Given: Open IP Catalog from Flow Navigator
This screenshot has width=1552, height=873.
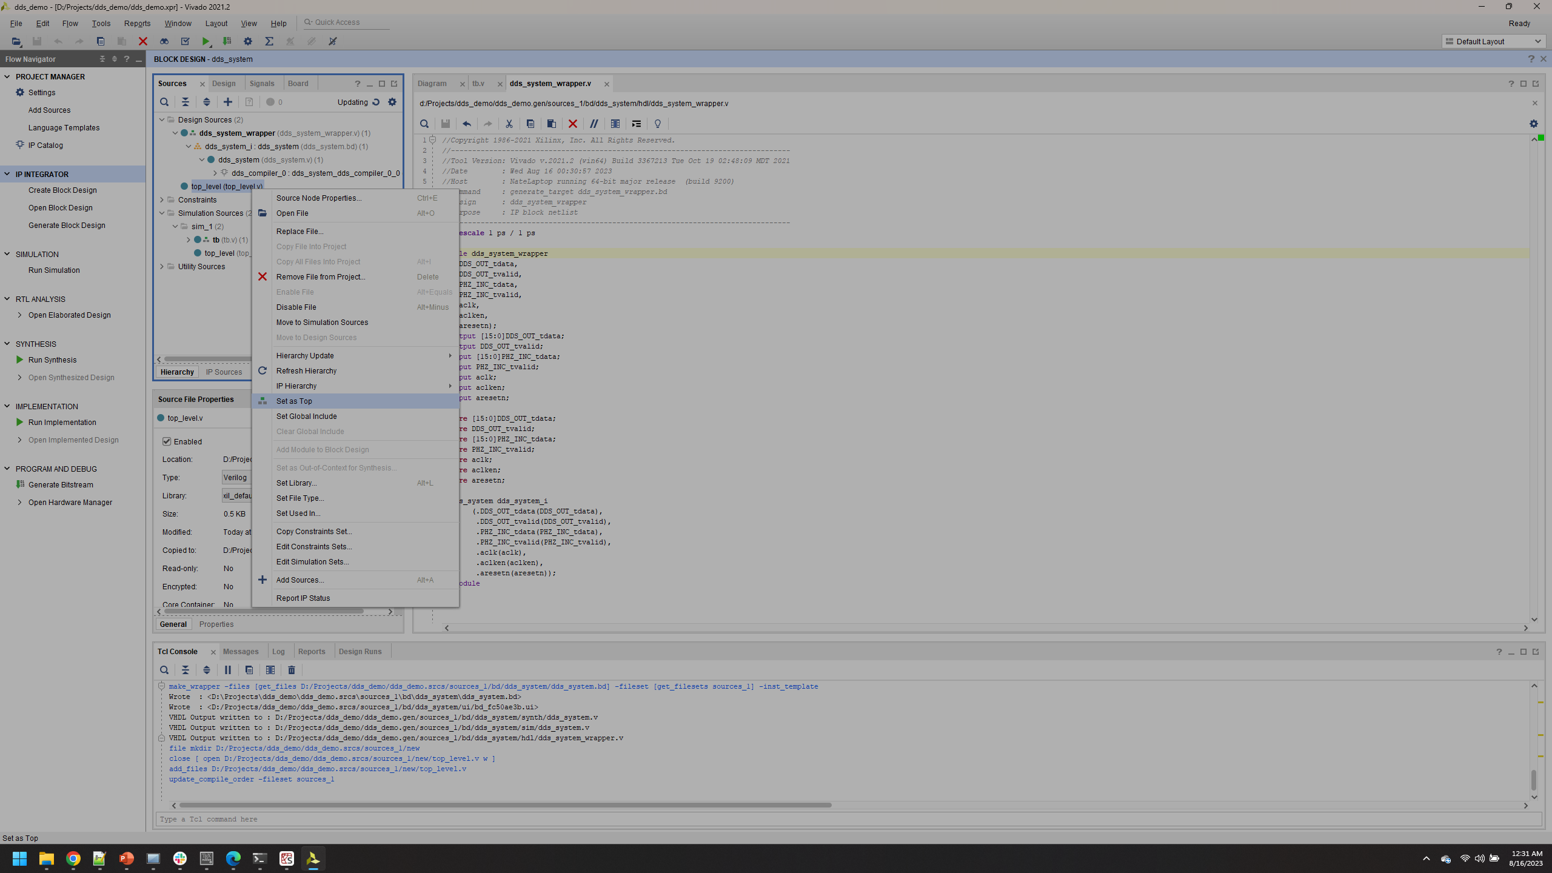Looking at the screenshot, I should click(45, 145).
